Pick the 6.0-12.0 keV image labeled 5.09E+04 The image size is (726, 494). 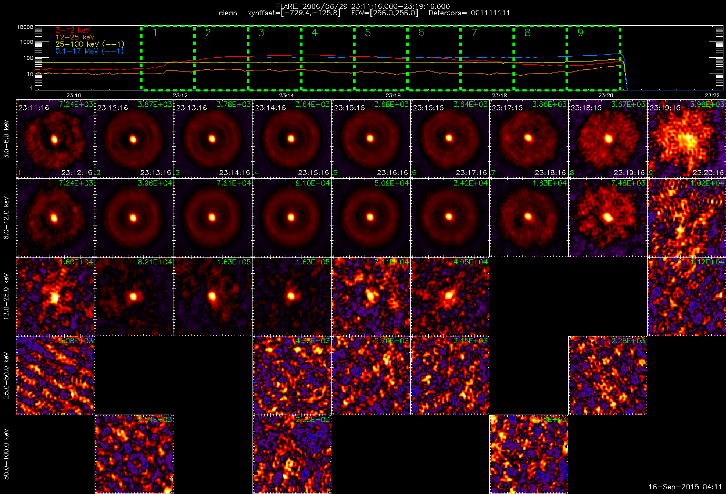coord(371,218)
